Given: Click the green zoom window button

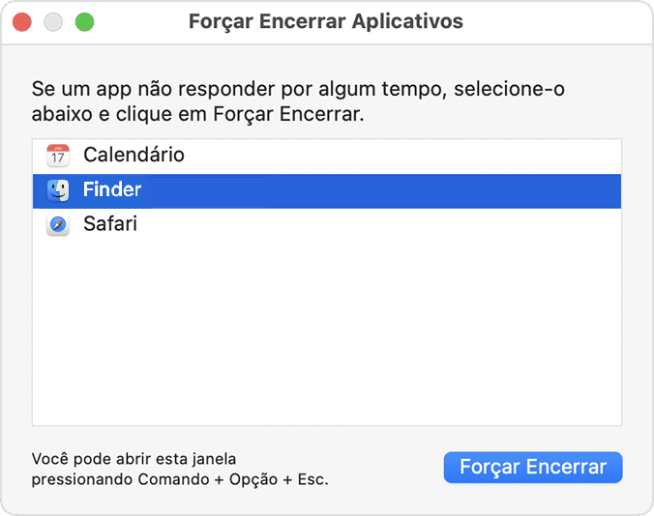Looking at the screenshot, I should (x=85, y=21).
